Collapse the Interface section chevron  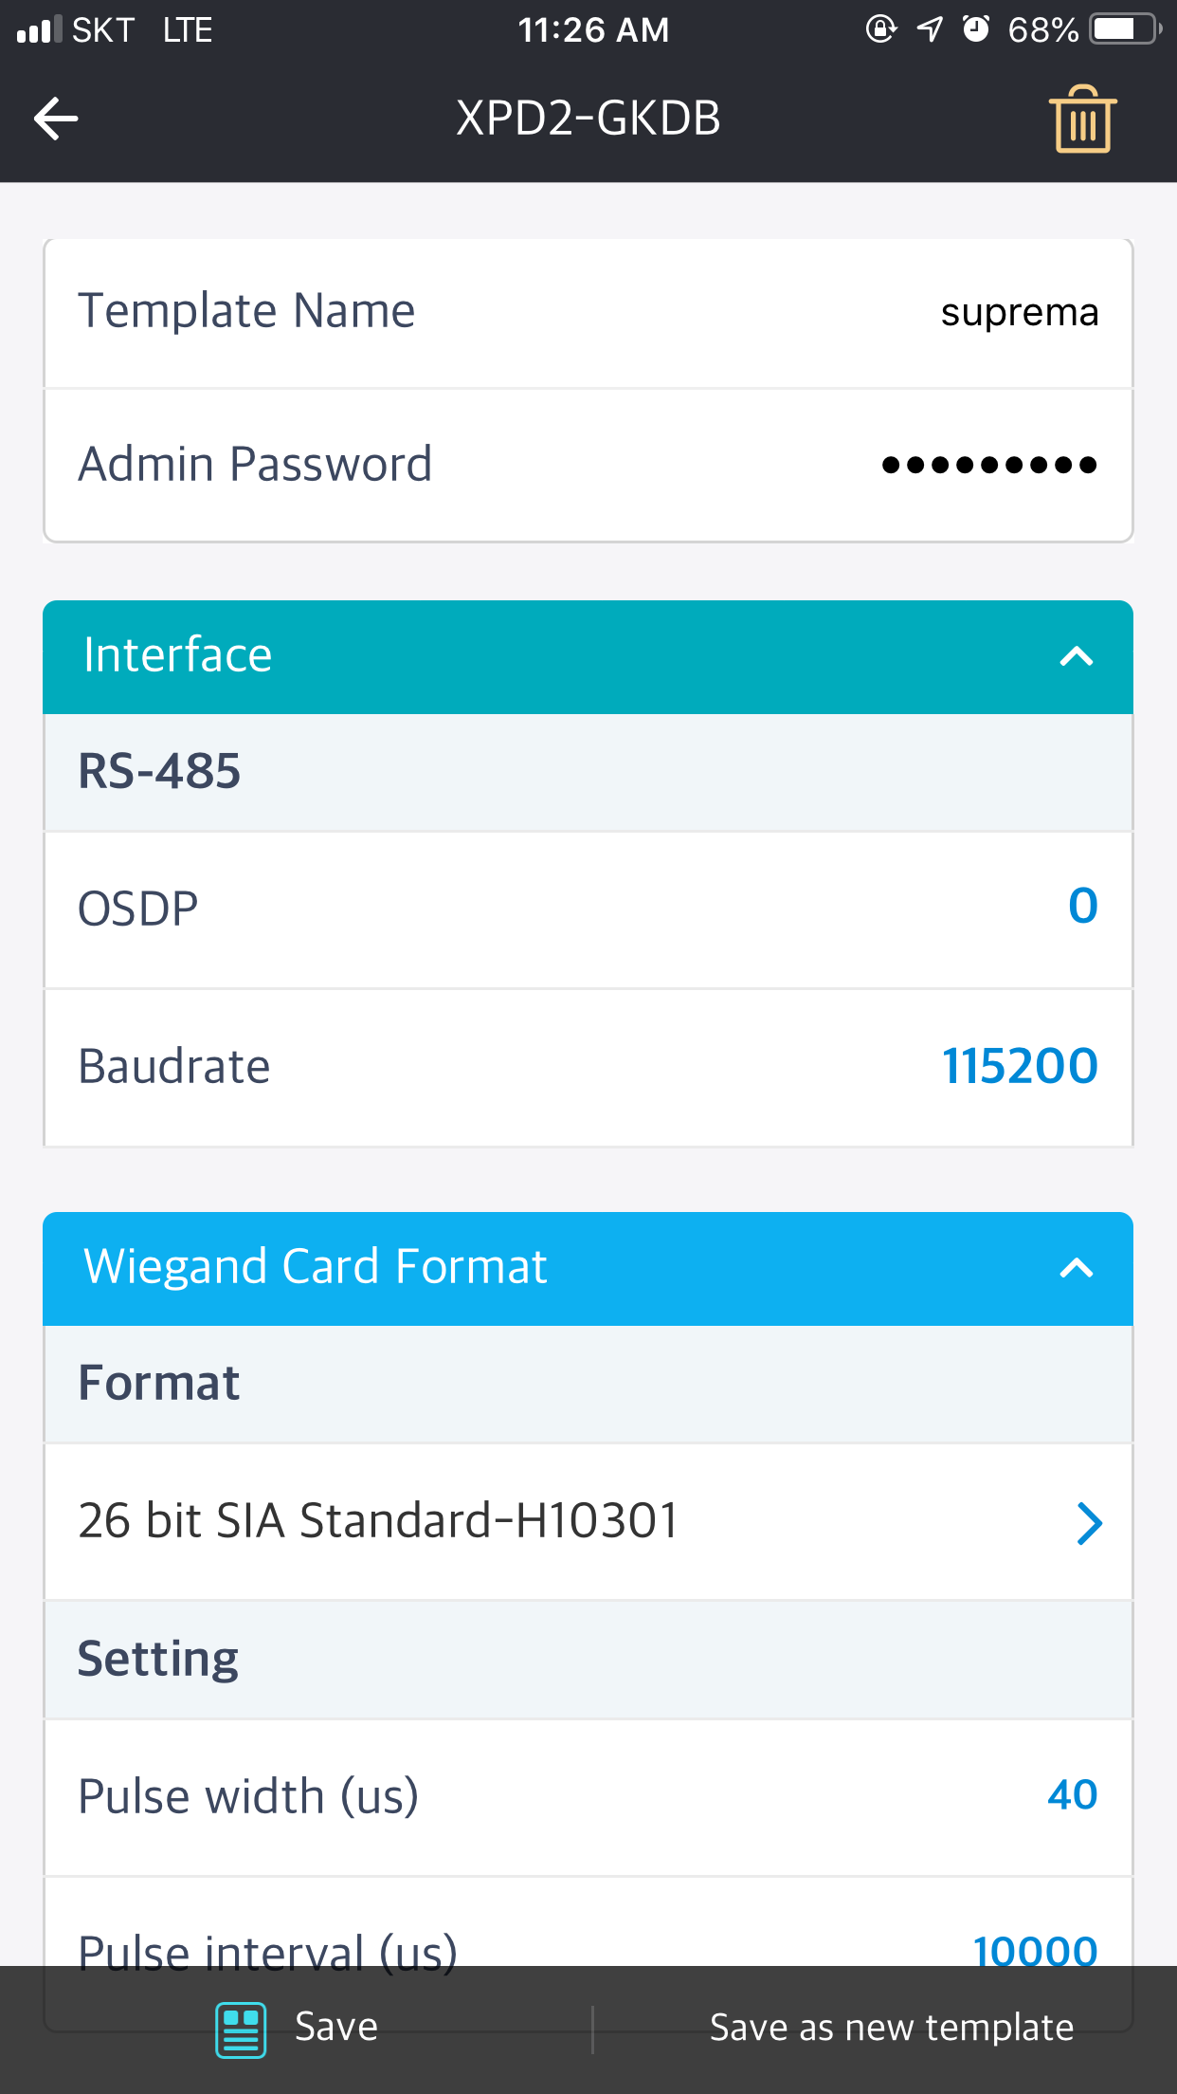[1076, 656]
